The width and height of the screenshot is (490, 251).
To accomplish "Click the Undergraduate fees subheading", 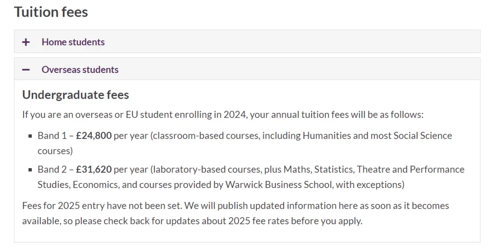I will 75,95.
